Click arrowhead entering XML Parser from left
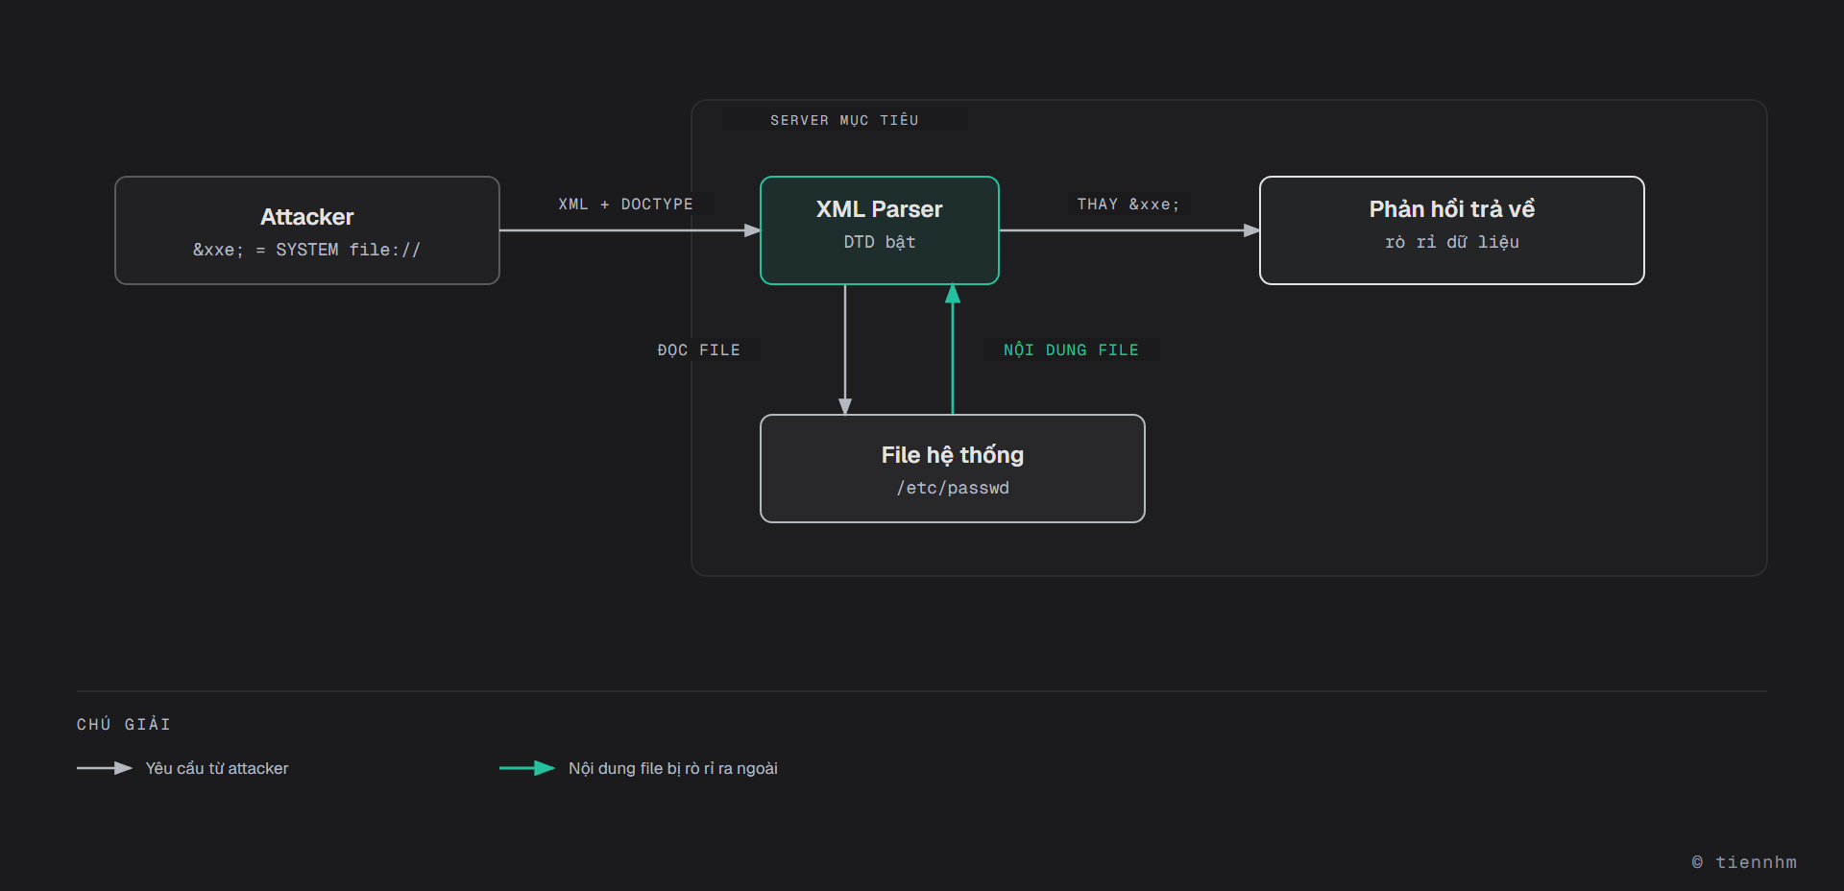 (x=752, y=230)
